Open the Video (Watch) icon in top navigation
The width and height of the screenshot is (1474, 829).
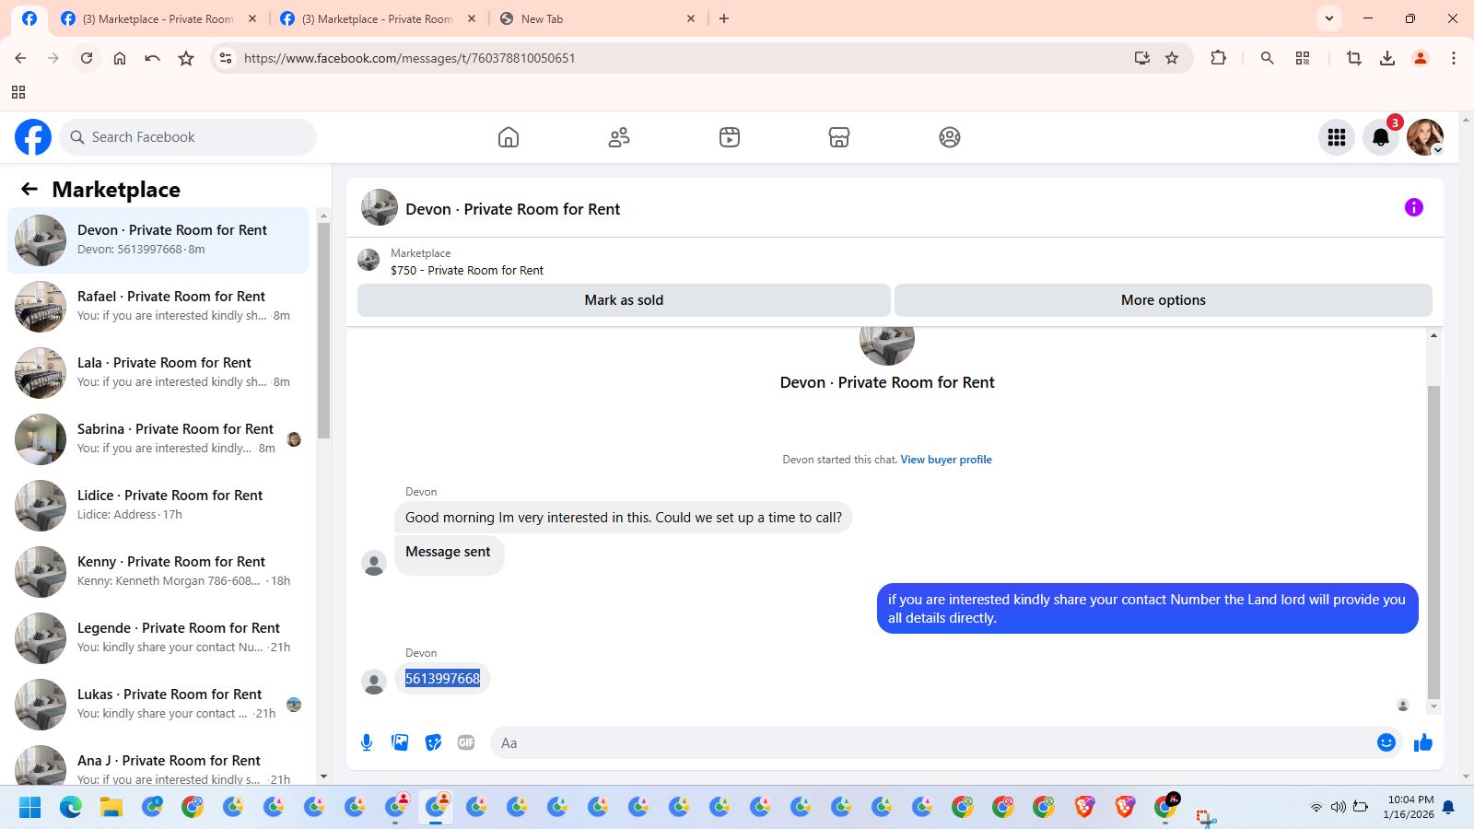point(730,137)
